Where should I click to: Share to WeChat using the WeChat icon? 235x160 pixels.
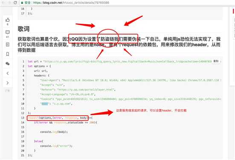click(8, 64)
